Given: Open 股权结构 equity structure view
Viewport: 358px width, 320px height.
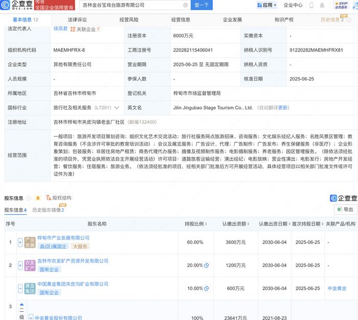Looking at the screenshot, I should tap(59, 198).
